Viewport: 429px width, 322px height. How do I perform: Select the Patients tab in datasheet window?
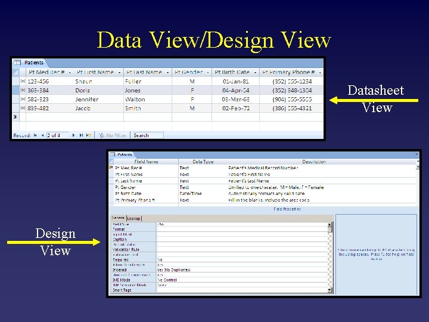pyautogui.click(x=34, y=63)
